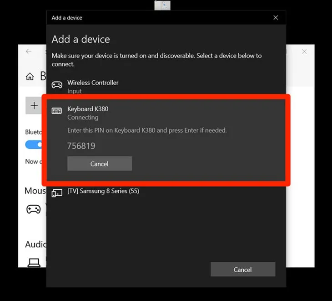The image size is (332, 301).
Task: Click the PIN code 756819
Action: click(81, 146)
